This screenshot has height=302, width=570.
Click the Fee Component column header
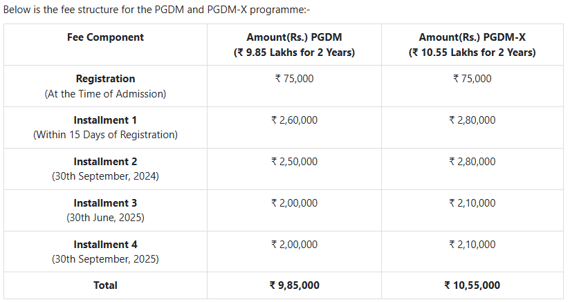[x=105, y=37]
